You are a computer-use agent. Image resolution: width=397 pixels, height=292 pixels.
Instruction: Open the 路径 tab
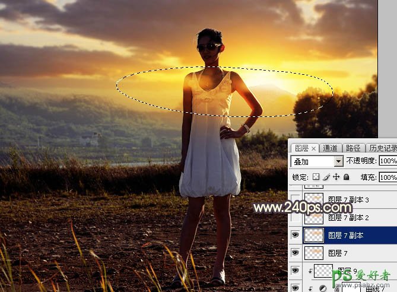pyautogui.click(x=353, y=148)
